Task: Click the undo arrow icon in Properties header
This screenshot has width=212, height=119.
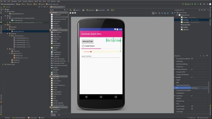Action: click(x=204, y=56)
